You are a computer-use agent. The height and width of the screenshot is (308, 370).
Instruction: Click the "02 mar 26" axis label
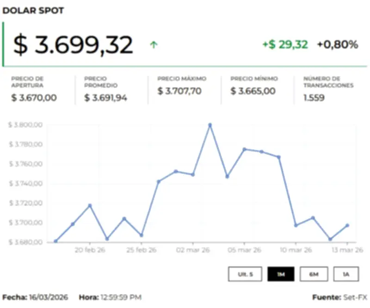194,249
